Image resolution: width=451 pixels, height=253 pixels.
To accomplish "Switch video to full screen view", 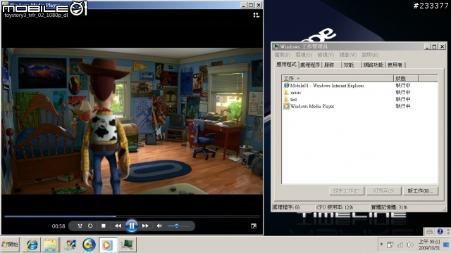I will click(254, 226).
